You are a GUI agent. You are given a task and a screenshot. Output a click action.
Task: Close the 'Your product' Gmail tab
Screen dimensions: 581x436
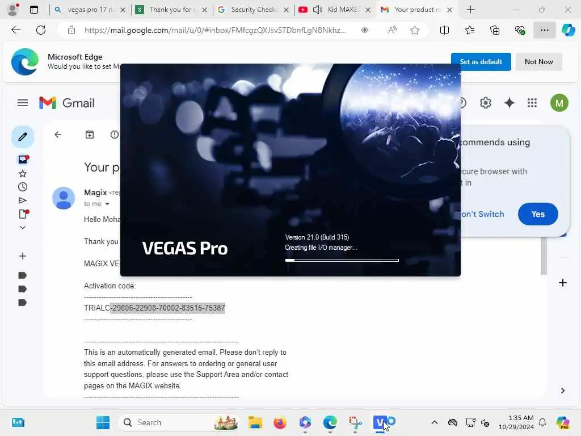[449, 10]
